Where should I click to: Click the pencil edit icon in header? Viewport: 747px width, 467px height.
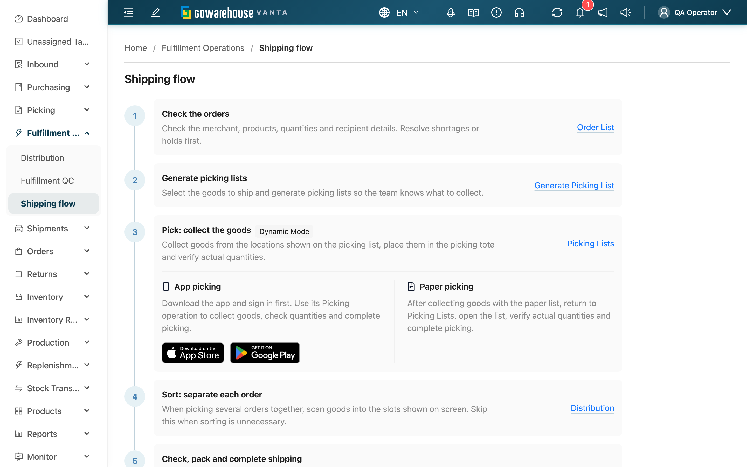click(156, 13)
